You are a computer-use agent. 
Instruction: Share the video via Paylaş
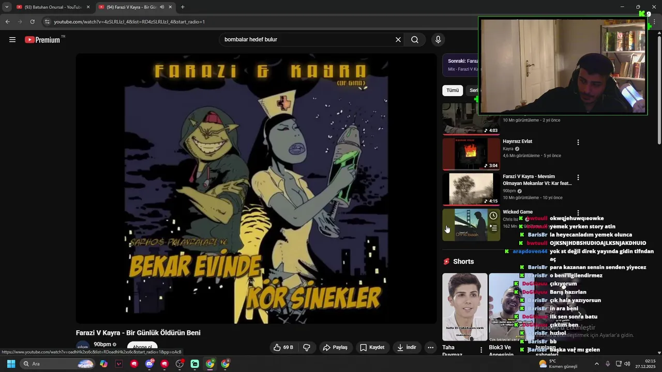point(335,347)
